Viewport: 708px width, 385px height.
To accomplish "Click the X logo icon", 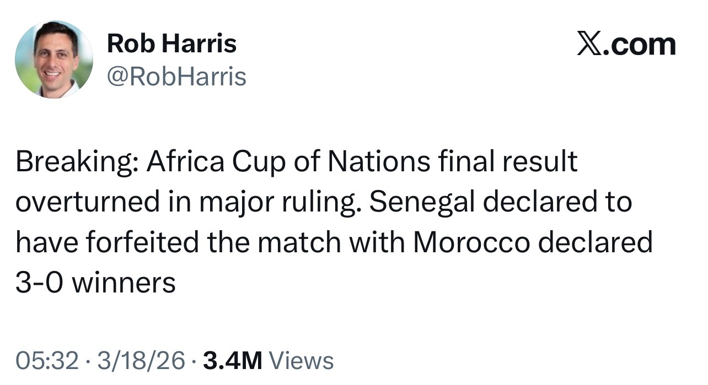I will (589, 44).
